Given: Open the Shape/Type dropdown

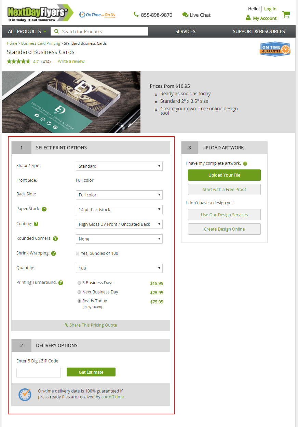Looking at the screenshot, I should click(x=119, y=166).
